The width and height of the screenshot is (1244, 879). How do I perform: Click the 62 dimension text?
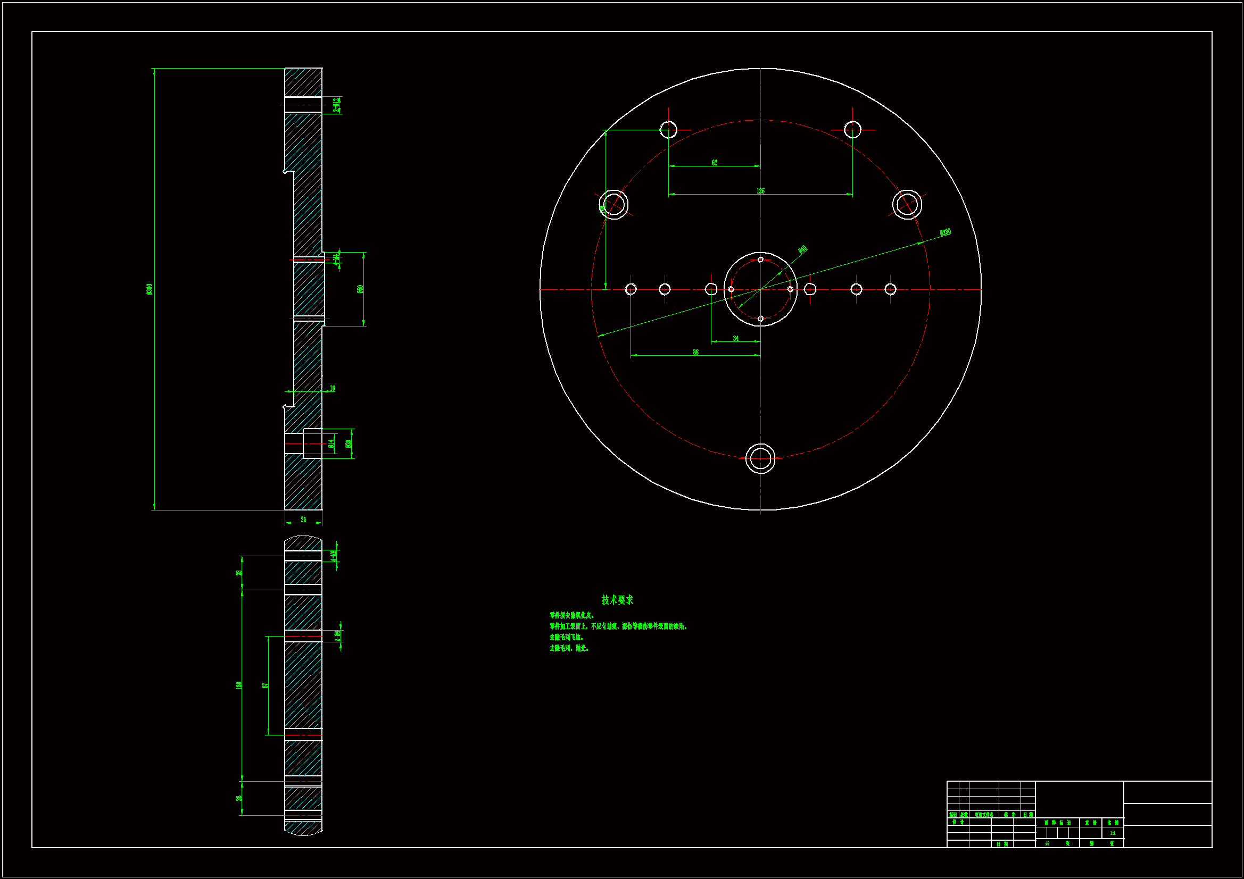click(x=714, y=163)
